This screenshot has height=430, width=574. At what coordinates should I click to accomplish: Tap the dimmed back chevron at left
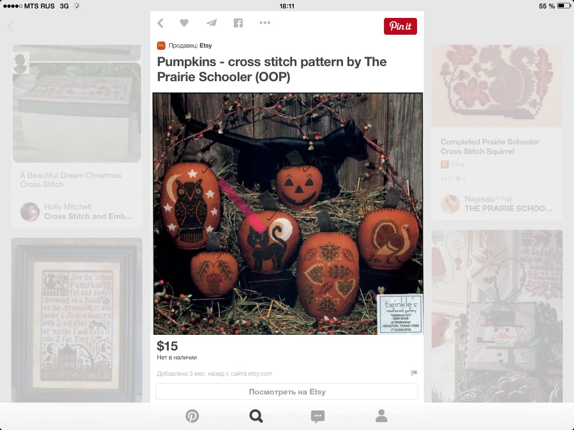(10, 26)
